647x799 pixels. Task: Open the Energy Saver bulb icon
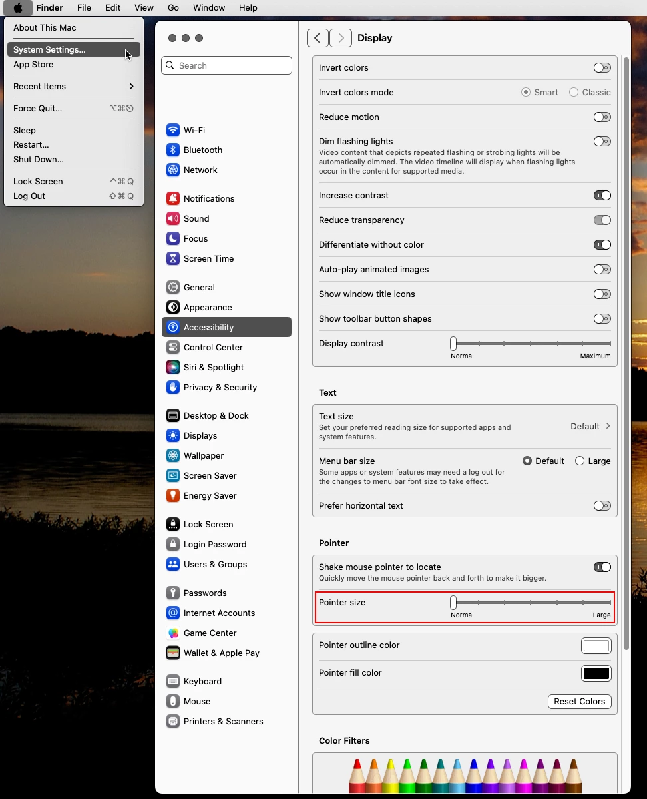click(173, 495)
